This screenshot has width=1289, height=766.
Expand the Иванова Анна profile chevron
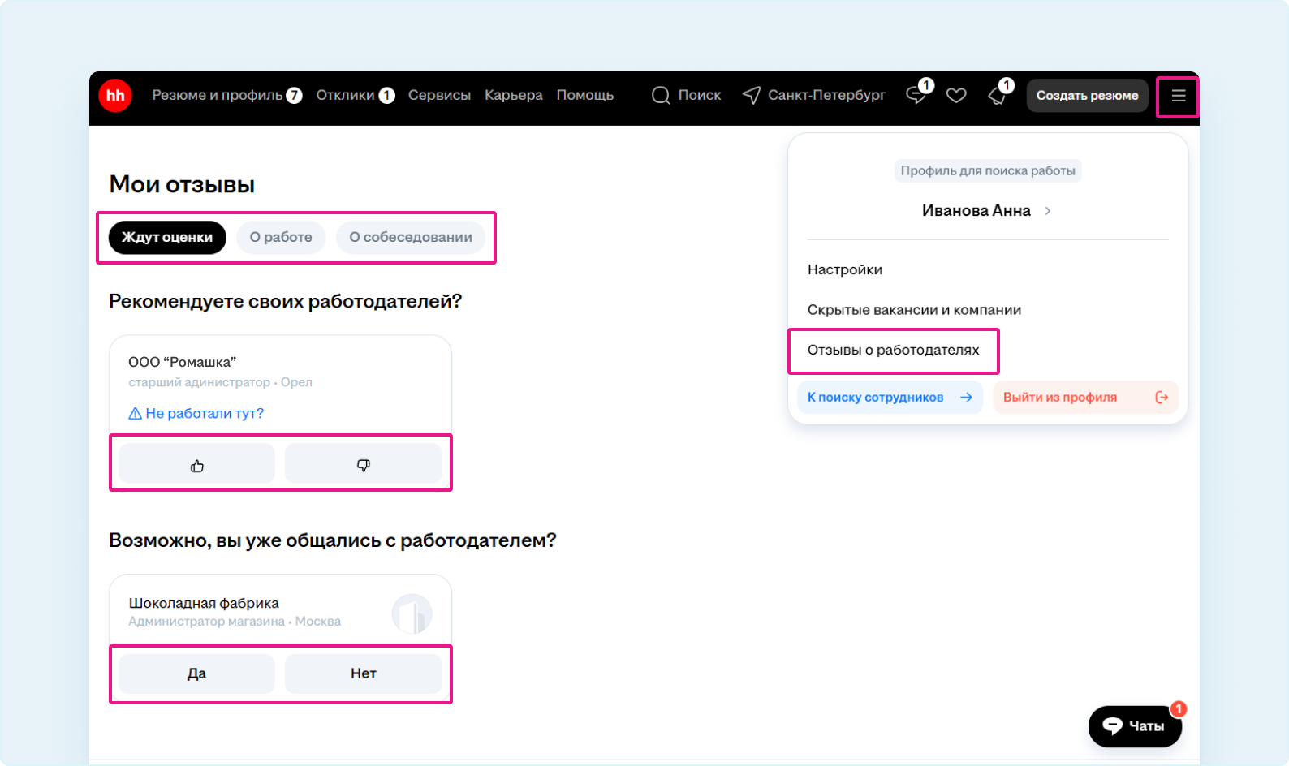(x=1048, y=211)
